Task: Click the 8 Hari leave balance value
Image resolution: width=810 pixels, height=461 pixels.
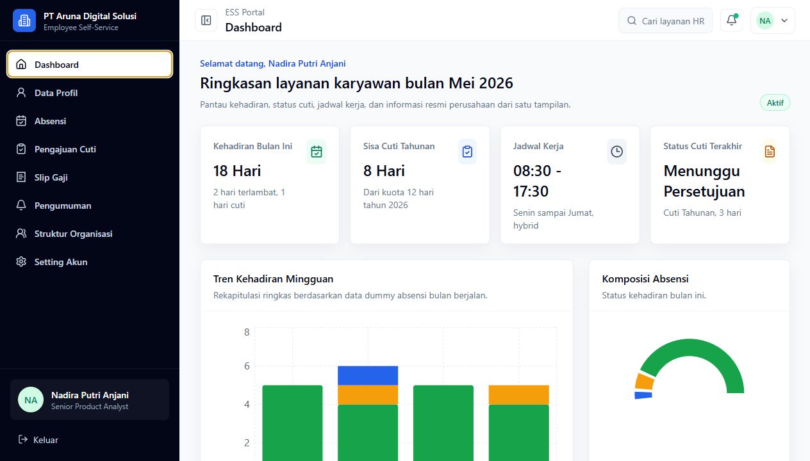Action: click(384, 171)
